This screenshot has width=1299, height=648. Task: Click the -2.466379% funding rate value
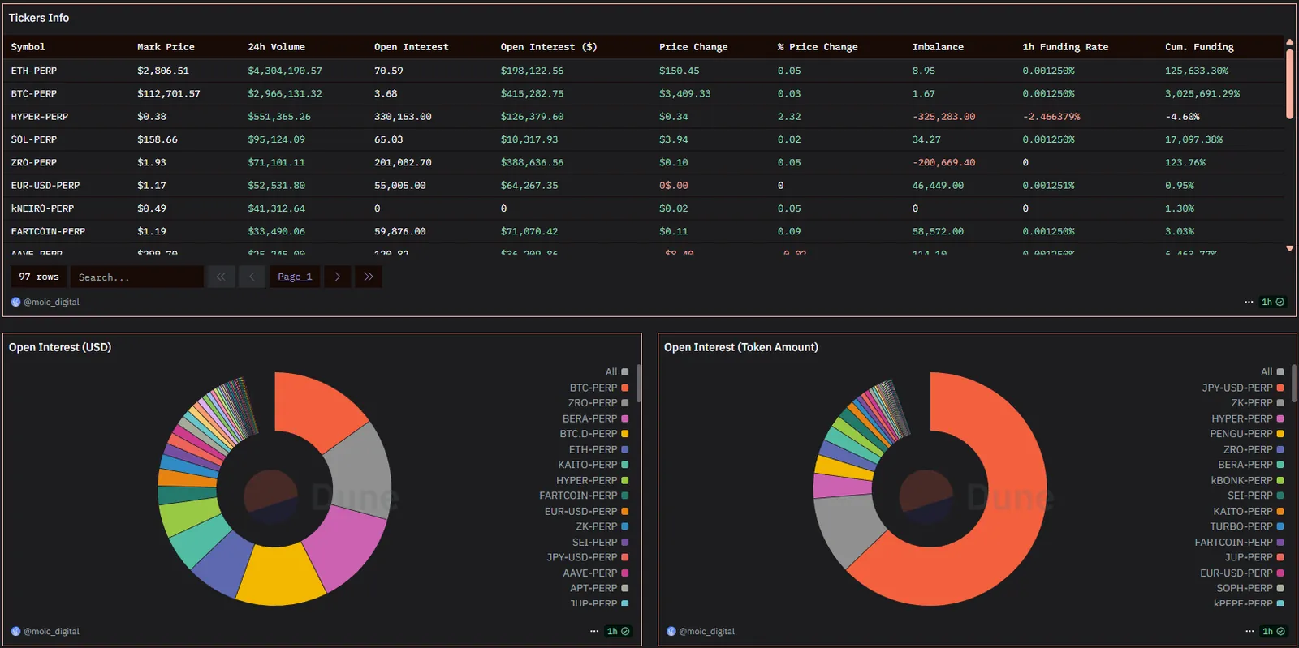coord(1051,117)
